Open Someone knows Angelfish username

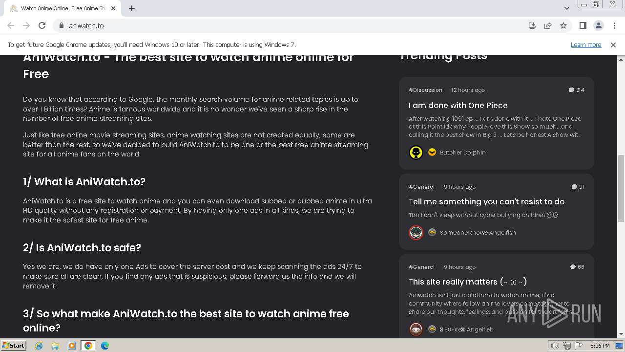[478, 233]
